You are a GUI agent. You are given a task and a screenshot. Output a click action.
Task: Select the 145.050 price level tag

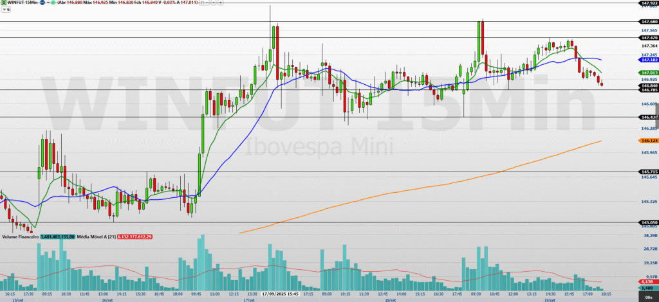649,222
